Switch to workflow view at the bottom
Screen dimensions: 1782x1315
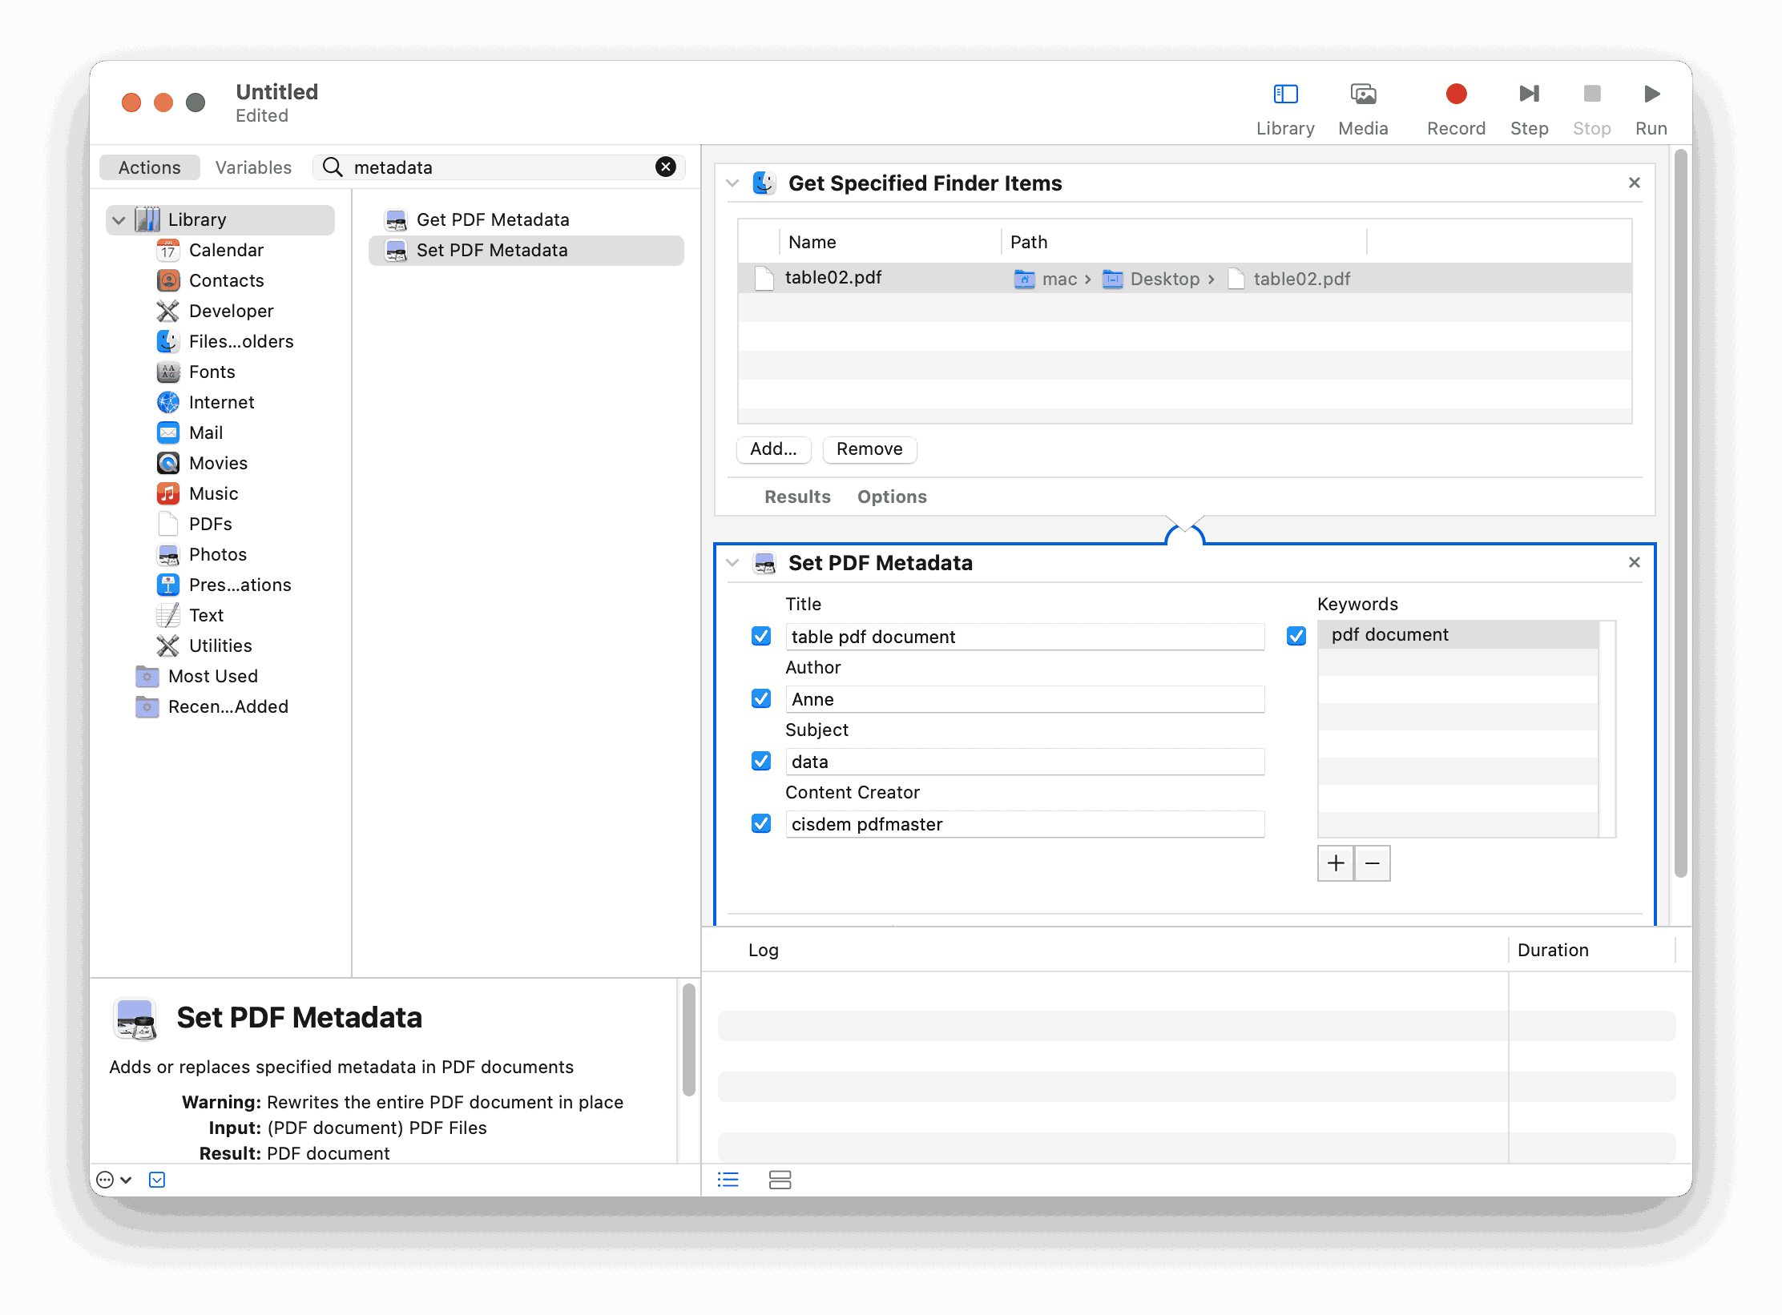click(780, 1180)
